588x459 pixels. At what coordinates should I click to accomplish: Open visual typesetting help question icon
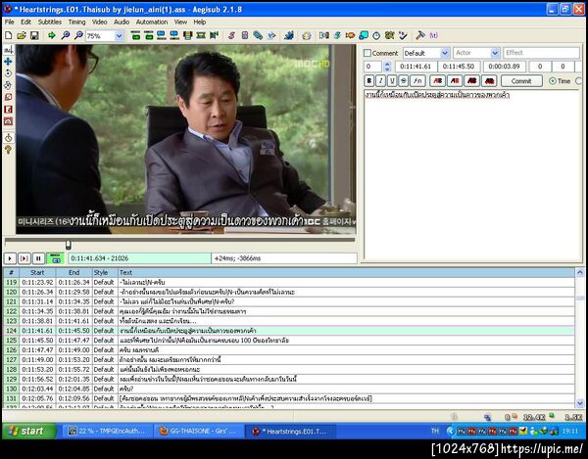(x=8, y=150)
